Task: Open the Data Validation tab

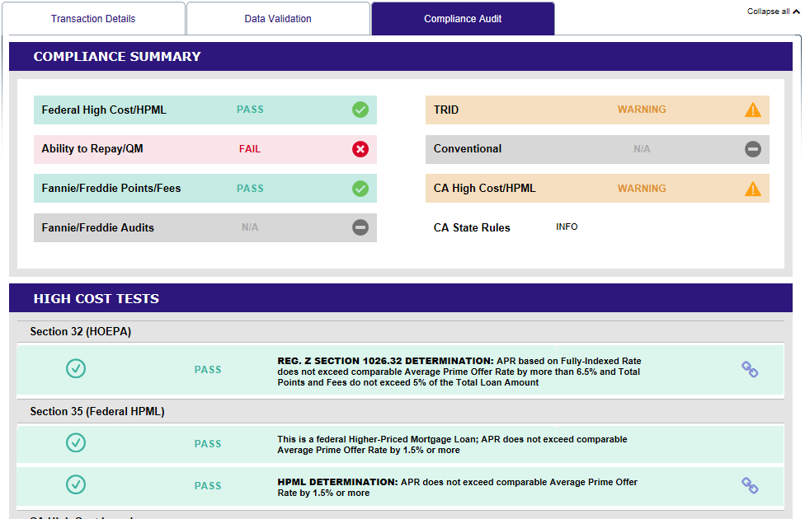Action: pos(278,19)
